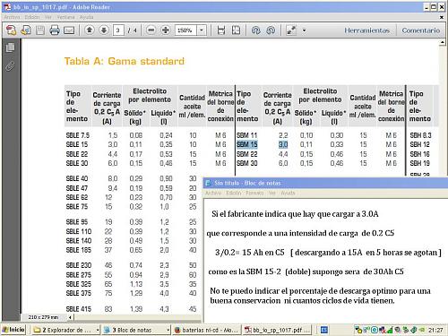
Task: Go to previous page with up arrow
Action: [x=90, y=30]
